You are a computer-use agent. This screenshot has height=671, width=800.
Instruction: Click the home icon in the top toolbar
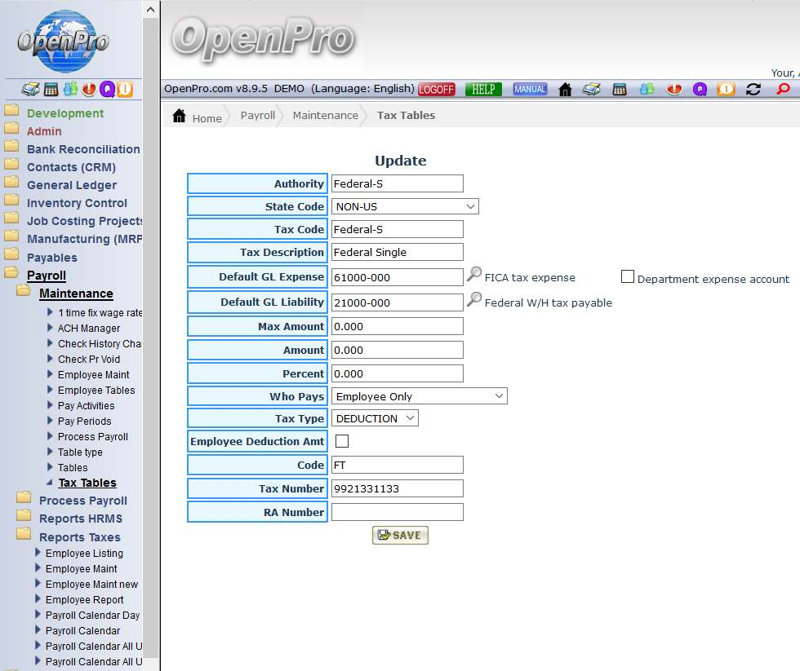pyautogui.click(x=565, y=90)
